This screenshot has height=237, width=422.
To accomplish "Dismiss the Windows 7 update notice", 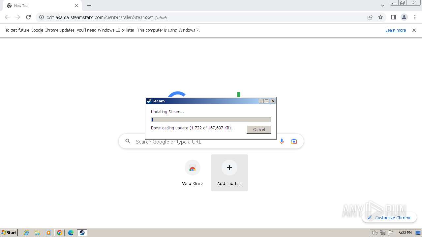I will tap(414, 30).
